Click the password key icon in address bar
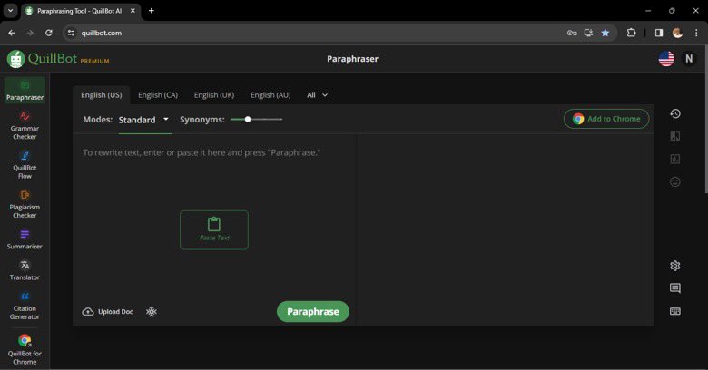708x370 pixels. pos(572,33)
